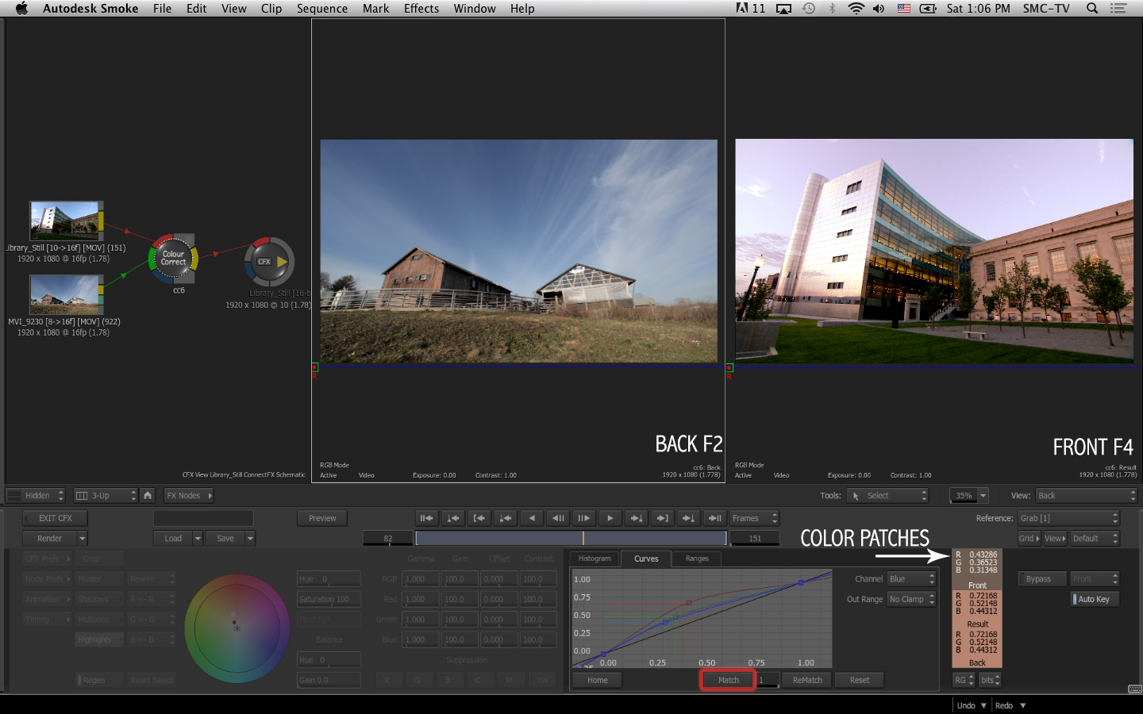Open the Effects menu
This screenshot has width=1143, height=714.
coord(421,9)
